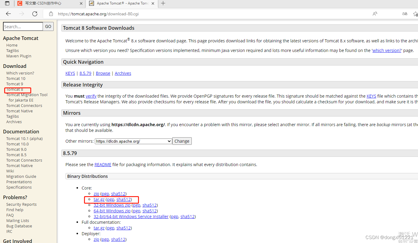Click the address bar URL
418x243 pixels.
98,14
